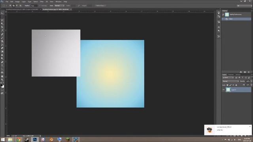The width and height of the screenshot is (253, 142).
Task: Select the Hand tool
Action: click(2, 76)
